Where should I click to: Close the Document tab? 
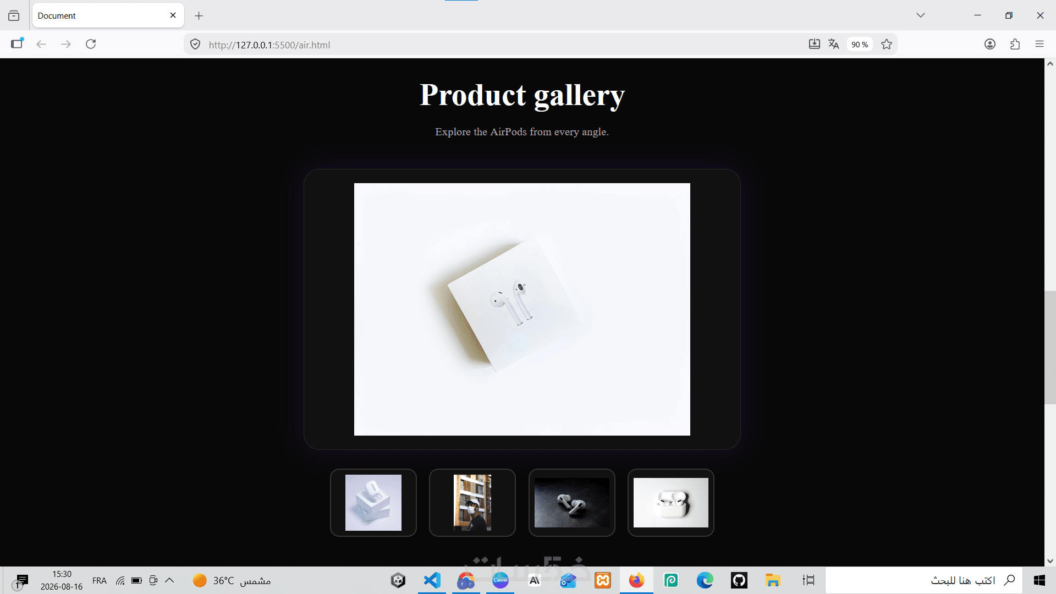[173, 15]
